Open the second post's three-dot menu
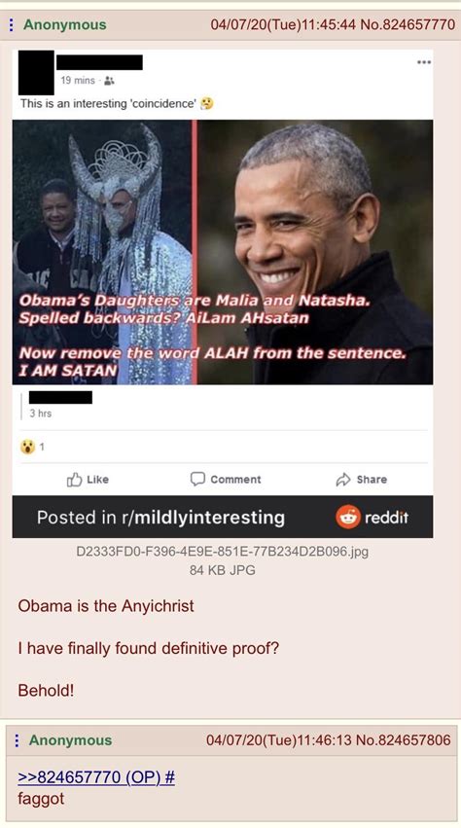The height and width of the screenshot is (828, 461). pos(18,740)
